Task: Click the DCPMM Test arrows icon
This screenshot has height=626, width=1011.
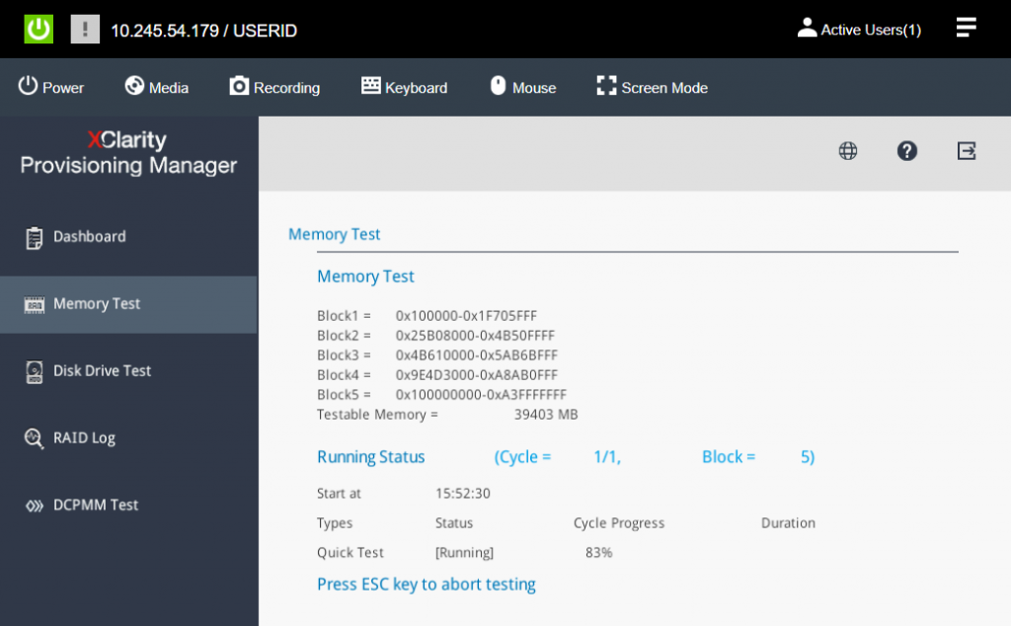Action: point(35,506)
